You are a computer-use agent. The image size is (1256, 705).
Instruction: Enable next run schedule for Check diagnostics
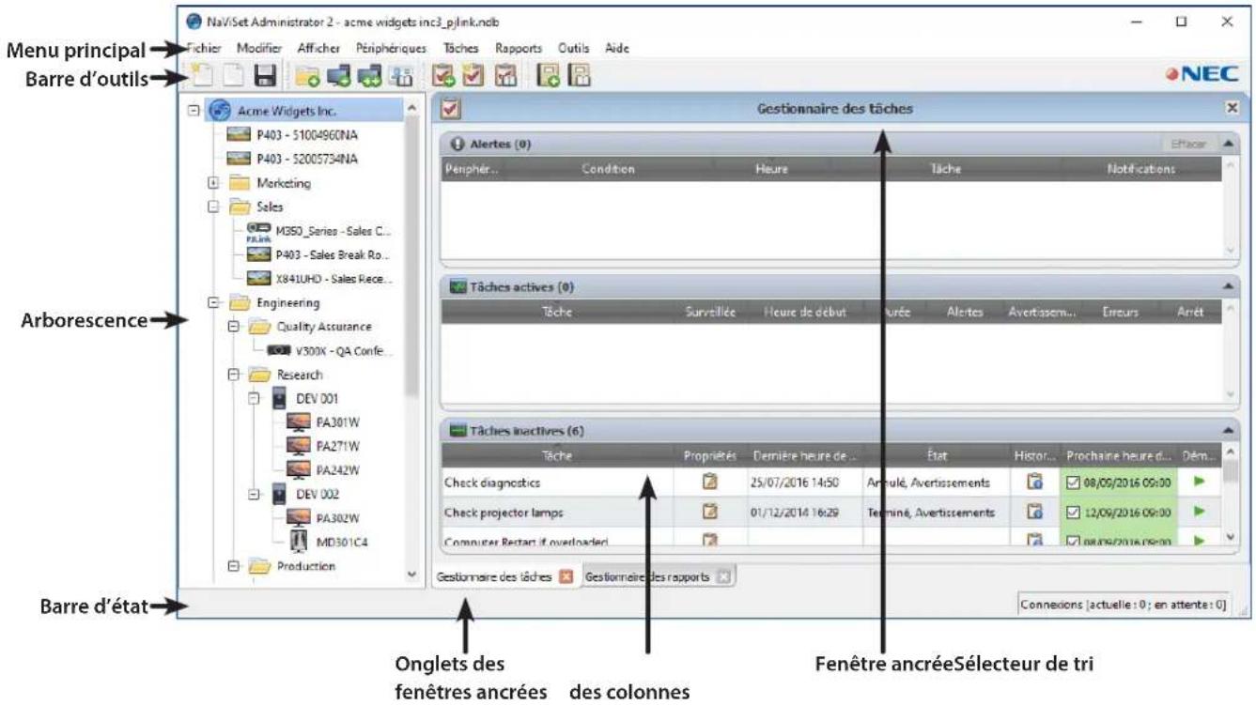[1073, 483]
